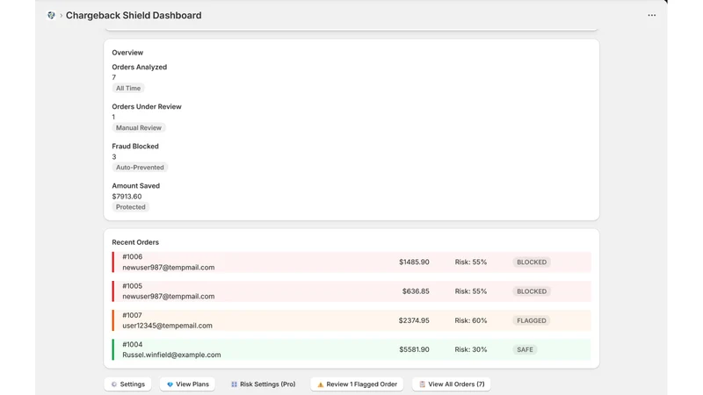This screenshot has width=703, height=395.
Task: Open the Settings button
Action: click(x=127, y=384)
